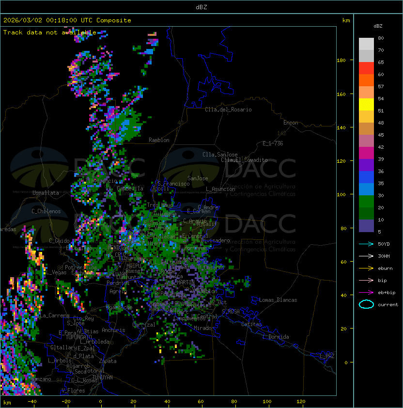Click the white 30HM arrow in legend
Viewport: 403px width, 408px height.
click(x=366, y=256)
